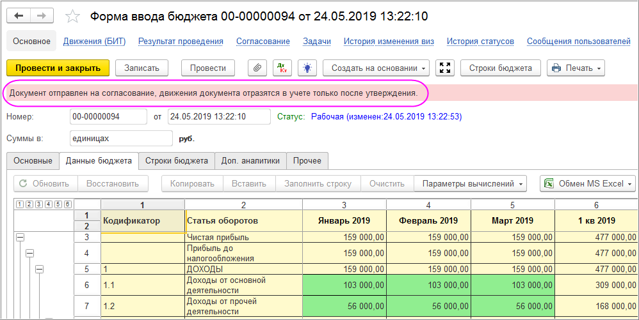Add document to favorites with star icon
Viewport: 639px width, 320px height.
pos(72,16)
